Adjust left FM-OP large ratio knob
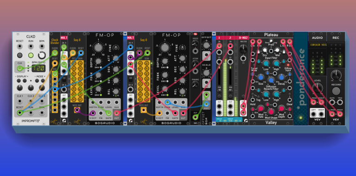Screen dimensions: 356x176 click(98, 47)
